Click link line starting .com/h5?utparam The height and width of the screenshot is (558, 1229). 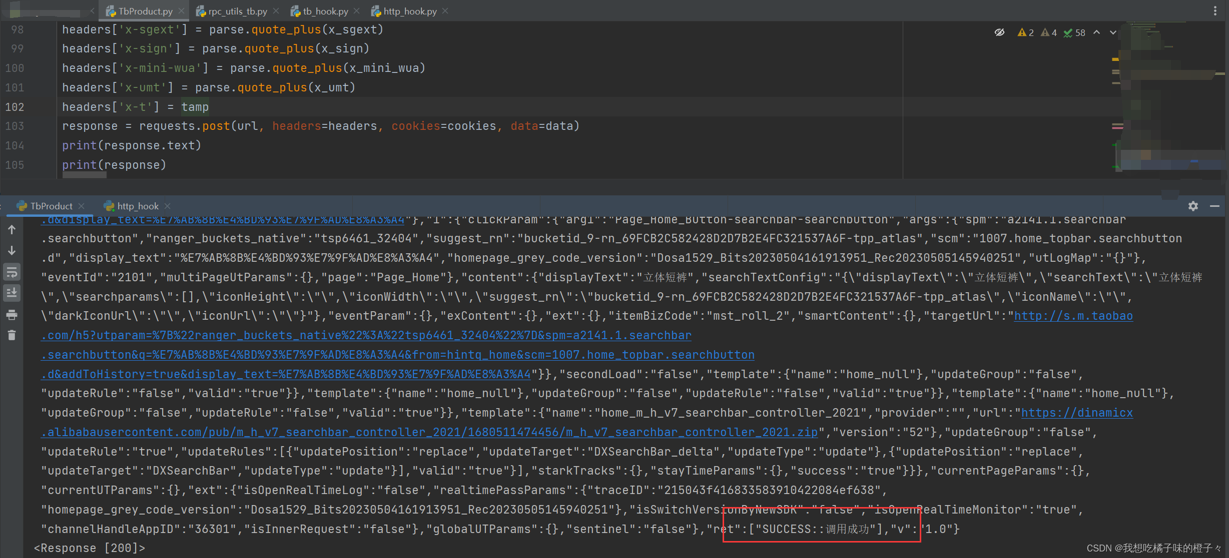click(366, 335)
